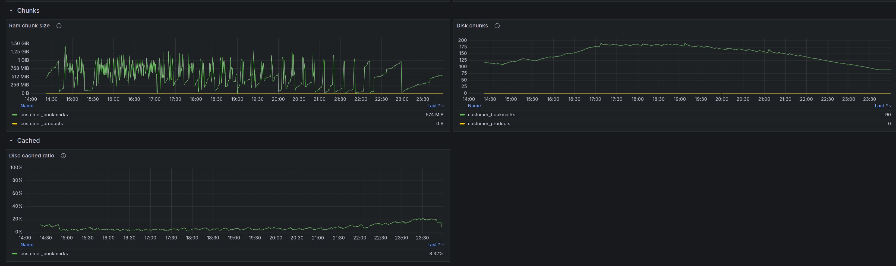This screenshot has height=266, width=896.
Task: Toggle customer_bookmarks series in Ram chunk size legend
Action: pos(44,115)
